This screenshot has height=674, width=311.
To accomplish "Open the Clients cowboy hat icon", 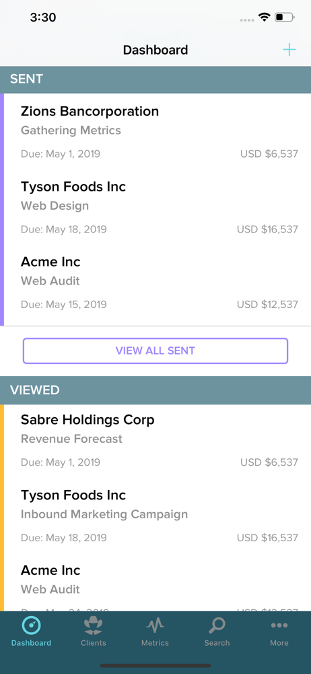I will [x=93, y=625].
